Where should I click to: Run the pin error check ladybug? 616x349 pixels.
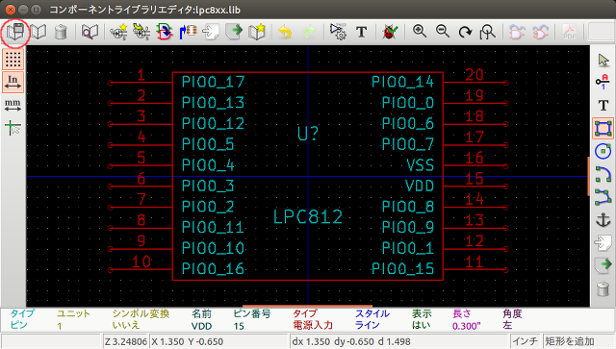click(390, 32)
